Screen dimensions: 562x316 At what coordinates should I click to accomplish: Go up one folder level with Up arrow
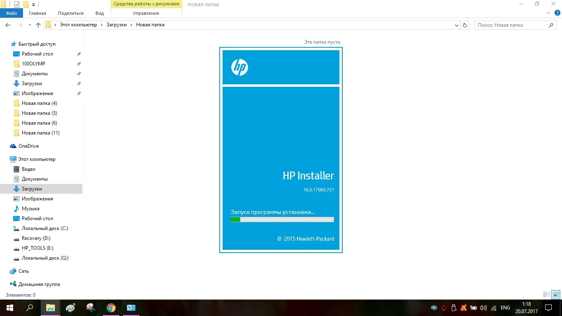(38, 25)
